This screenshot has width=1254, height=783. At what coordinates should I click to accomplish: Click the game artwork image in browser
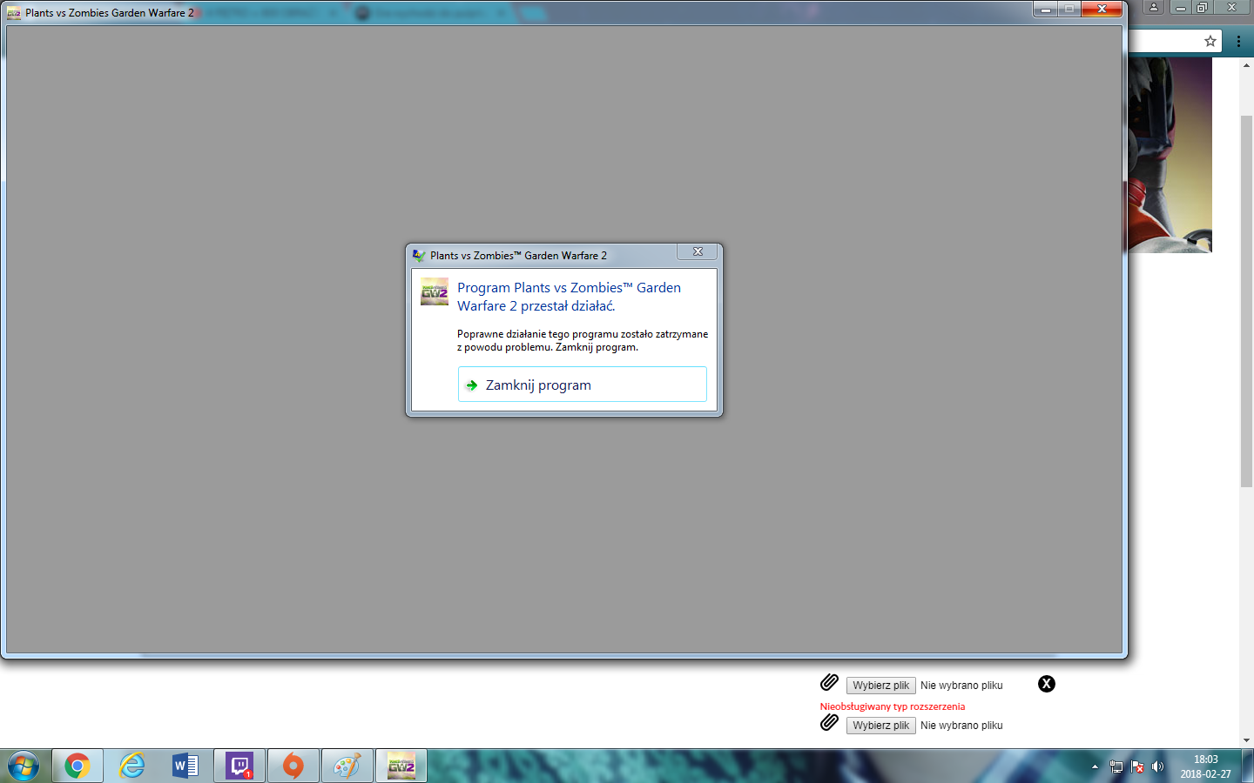1170,155
